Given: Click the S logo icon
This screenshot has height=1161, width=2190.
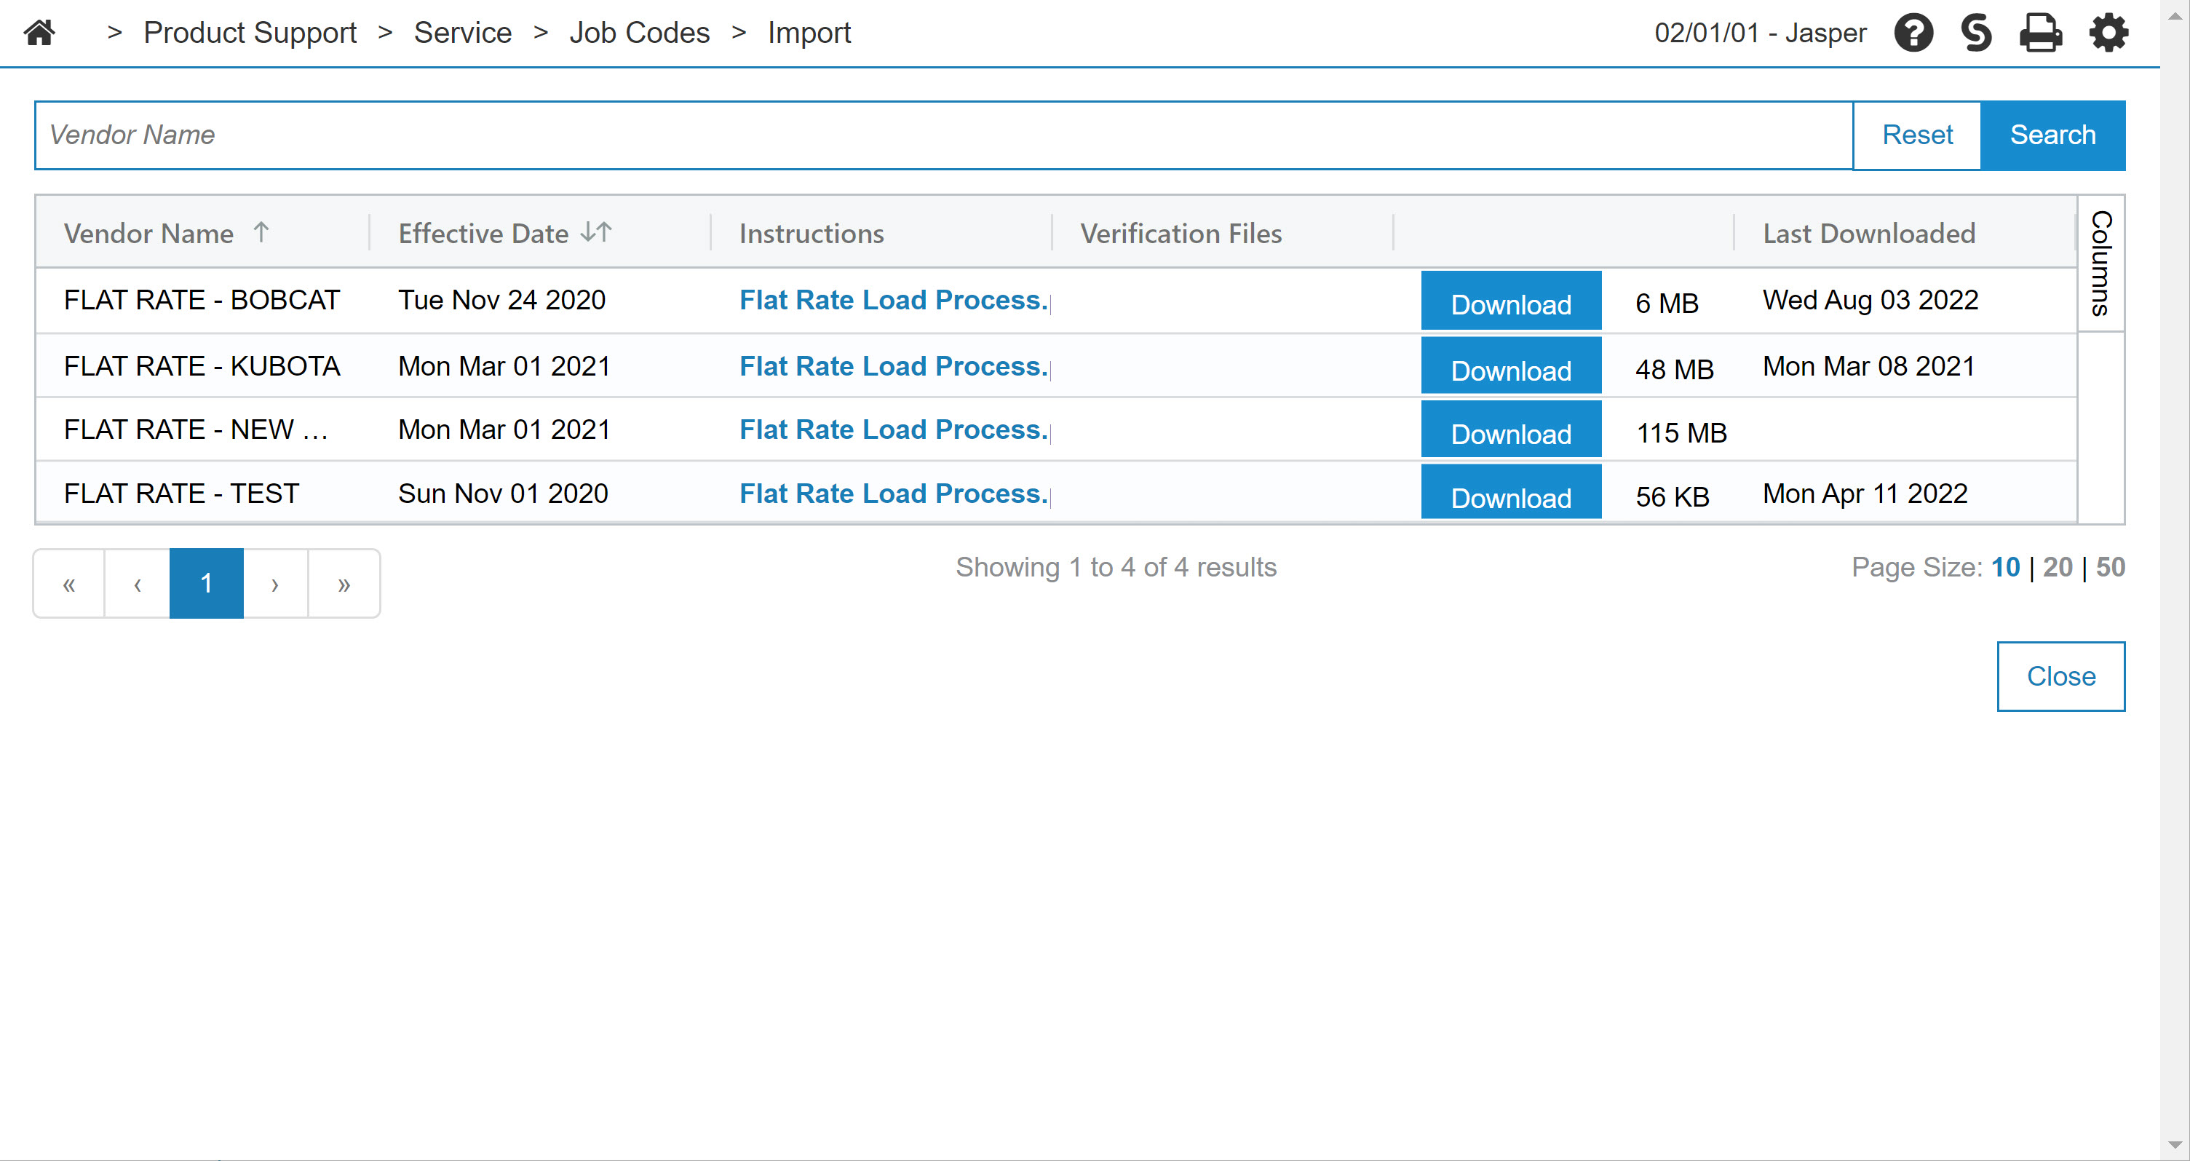Looking at the screenshot, I should [x=1977, y=33].
